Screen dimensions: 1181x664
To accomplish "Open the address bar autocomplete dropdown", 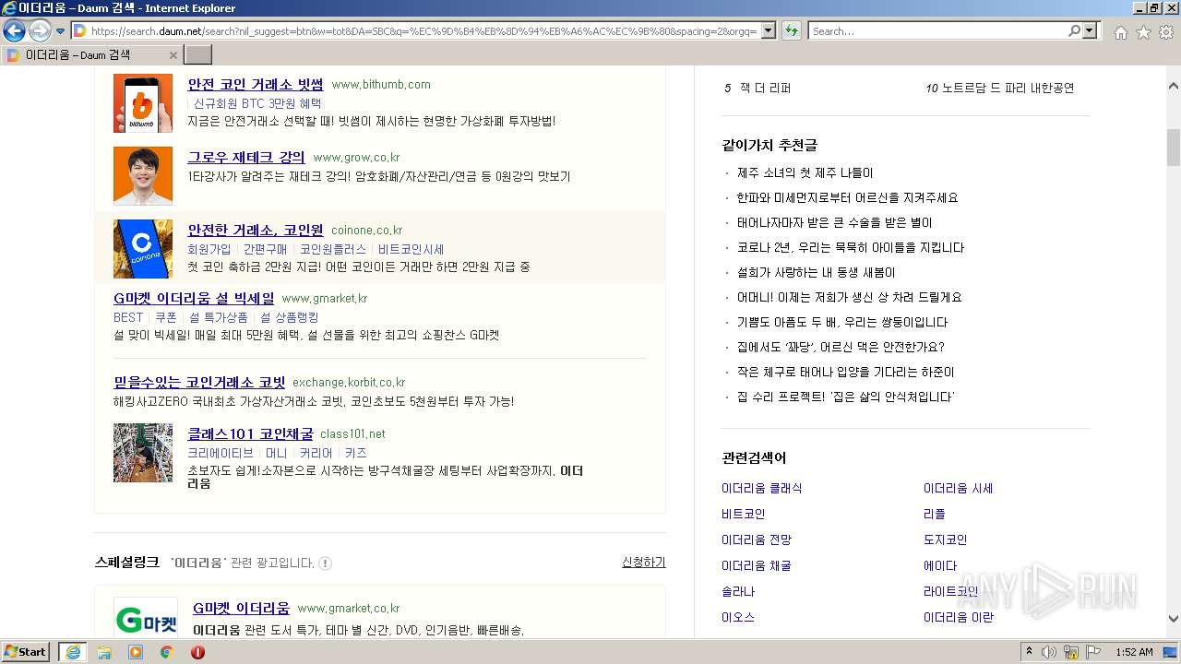I will (x=768, y=31).
